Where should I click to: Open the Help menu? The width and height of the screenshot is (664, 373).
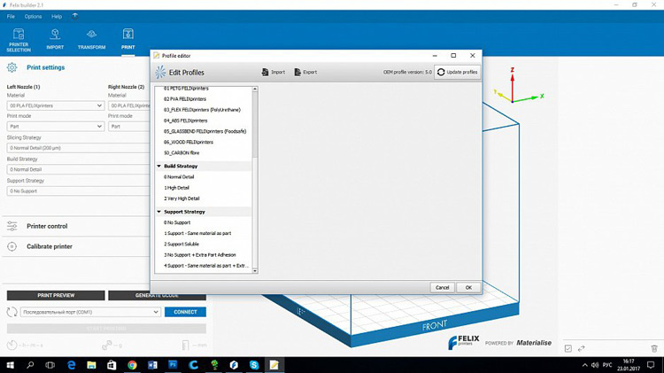(57, 17)
